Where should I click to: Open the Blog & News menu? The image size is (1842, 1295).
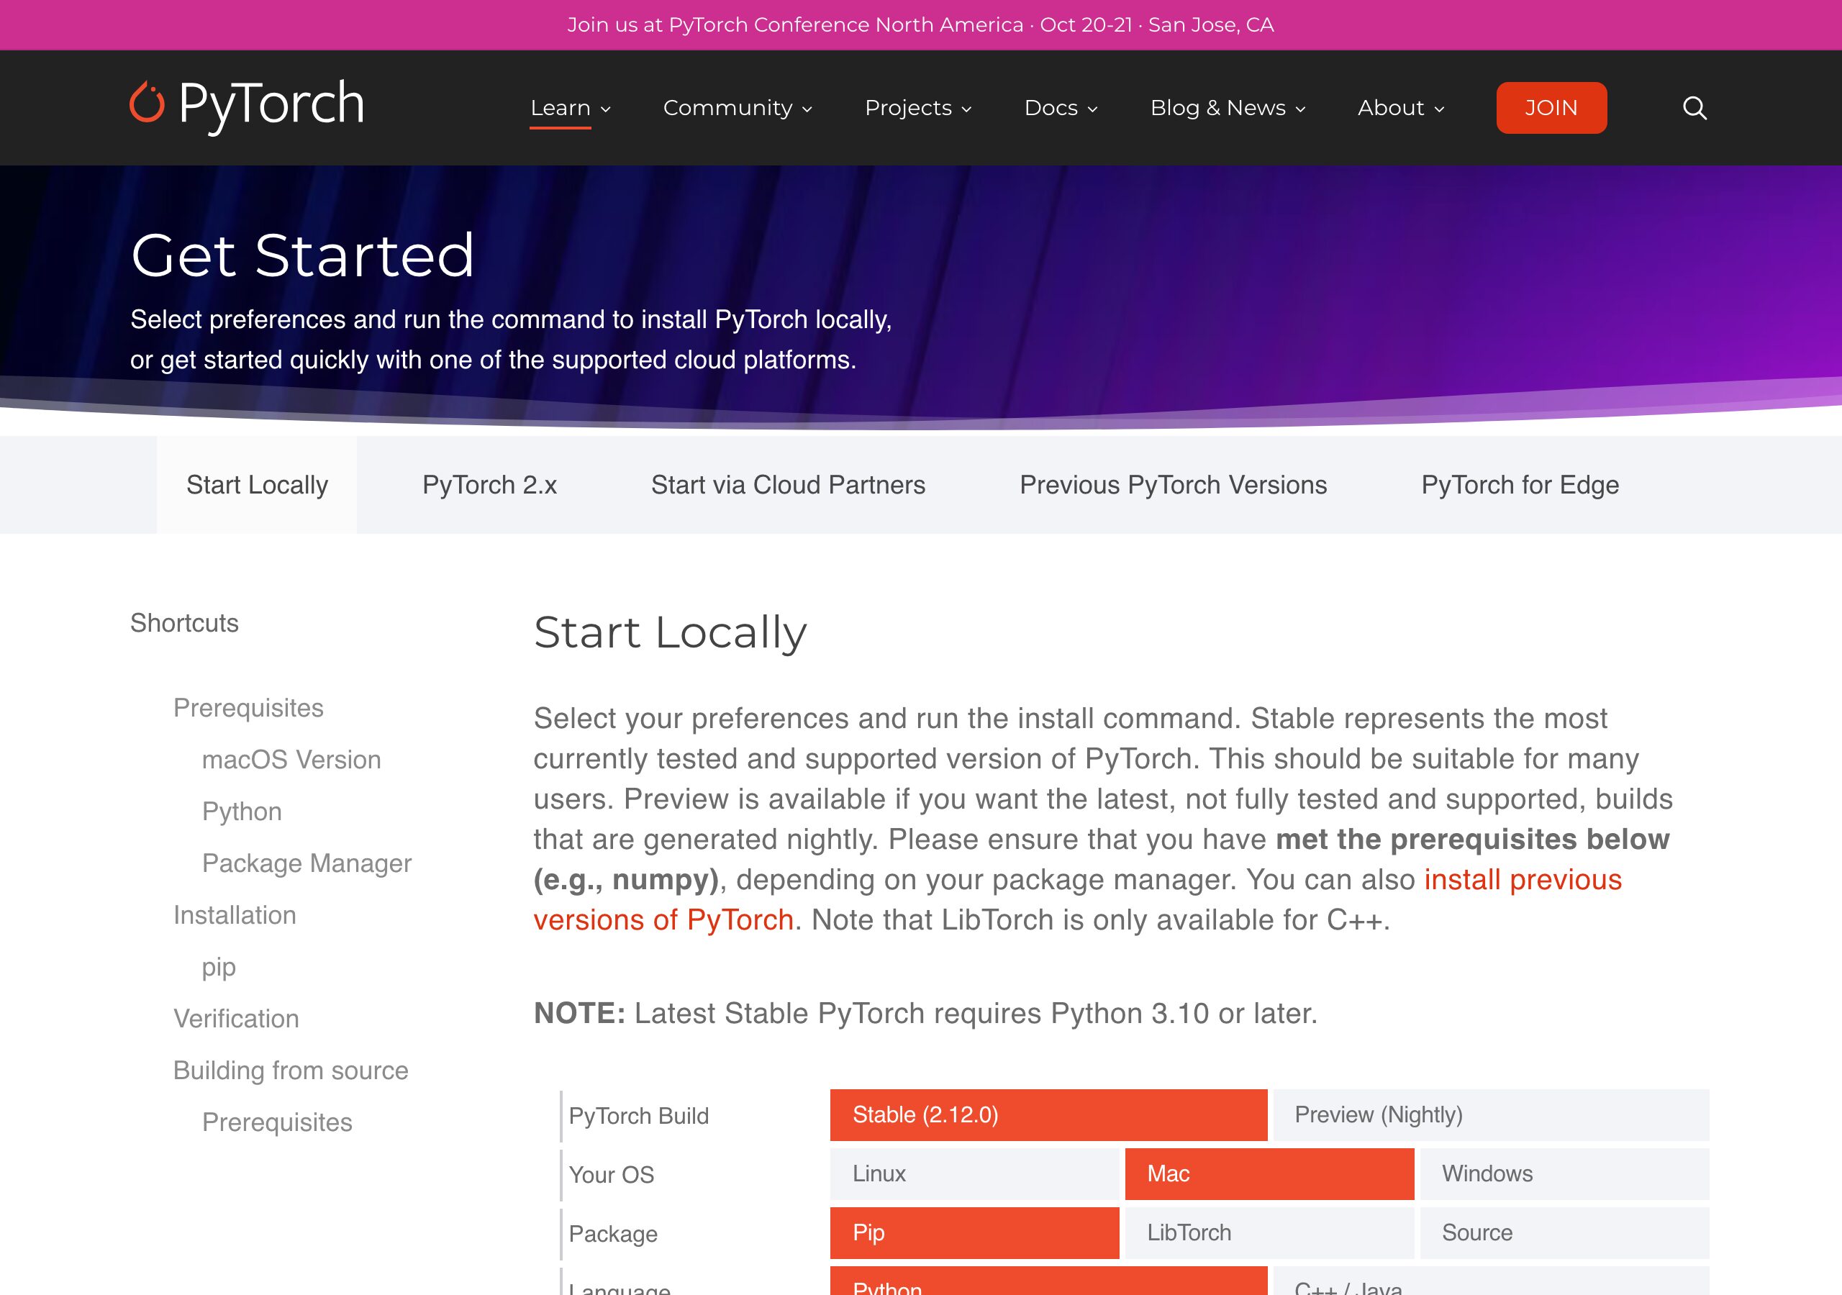(1218, 107)
